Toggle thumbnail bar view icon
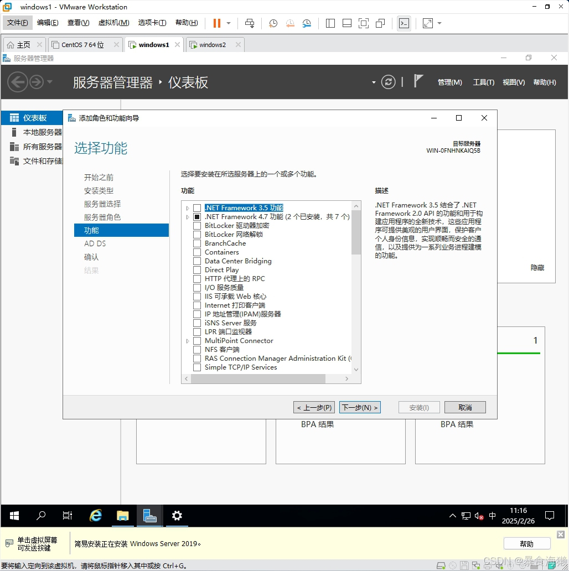The width and height of the screenshot is (569, 571). [x=347, y=23]
